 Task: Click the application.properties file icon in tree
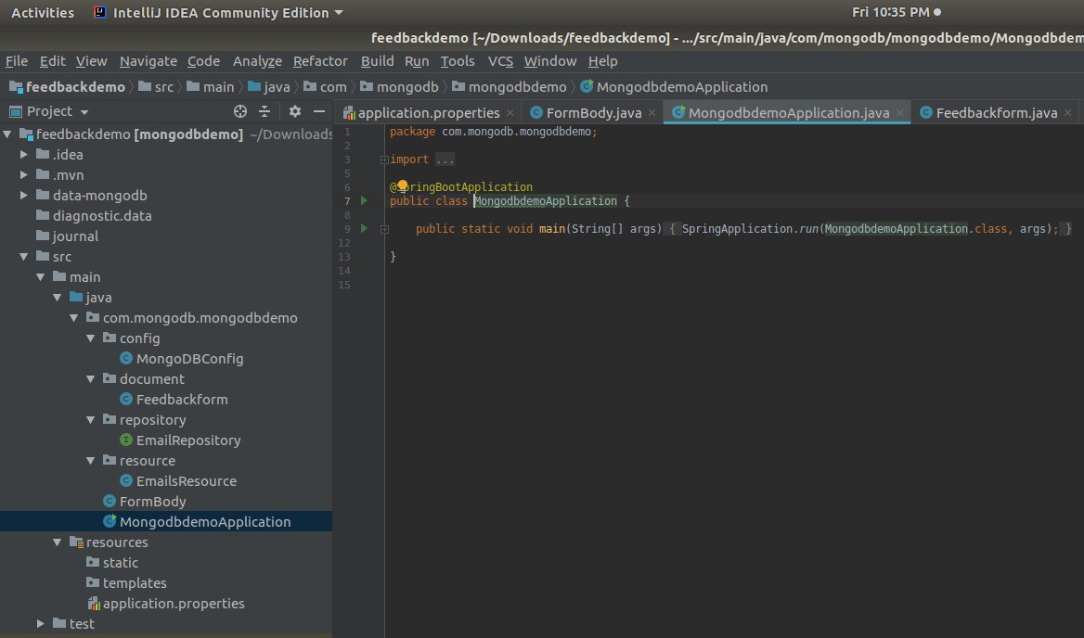pos(94,604)
